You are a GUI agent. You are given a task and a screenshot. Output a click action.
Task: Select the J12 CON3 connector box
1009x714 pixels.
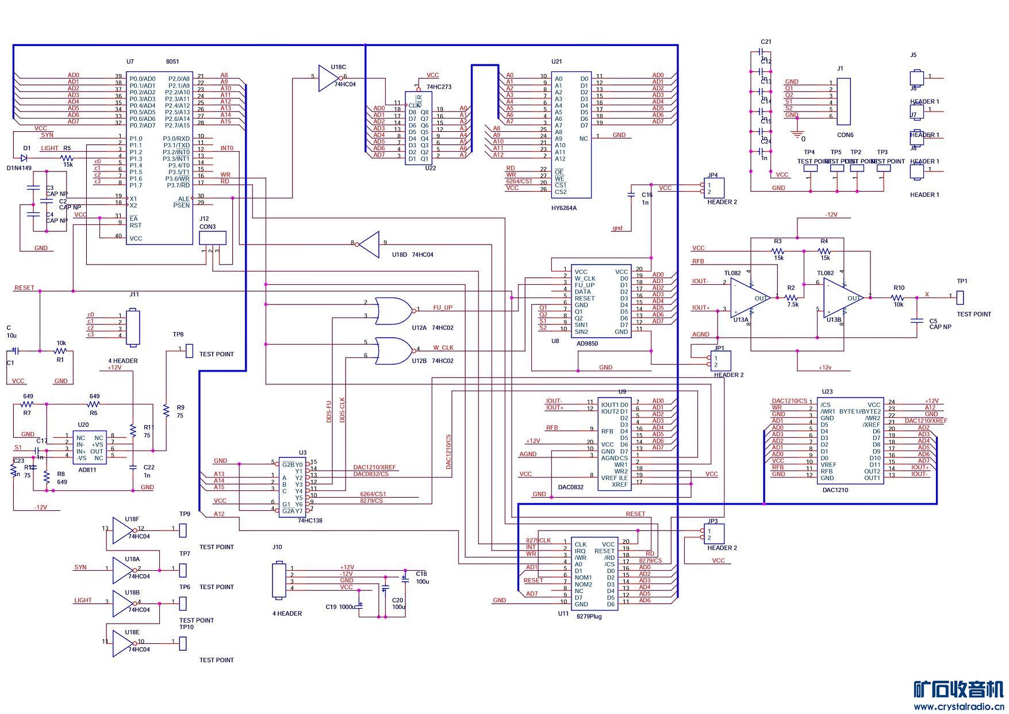212,238
